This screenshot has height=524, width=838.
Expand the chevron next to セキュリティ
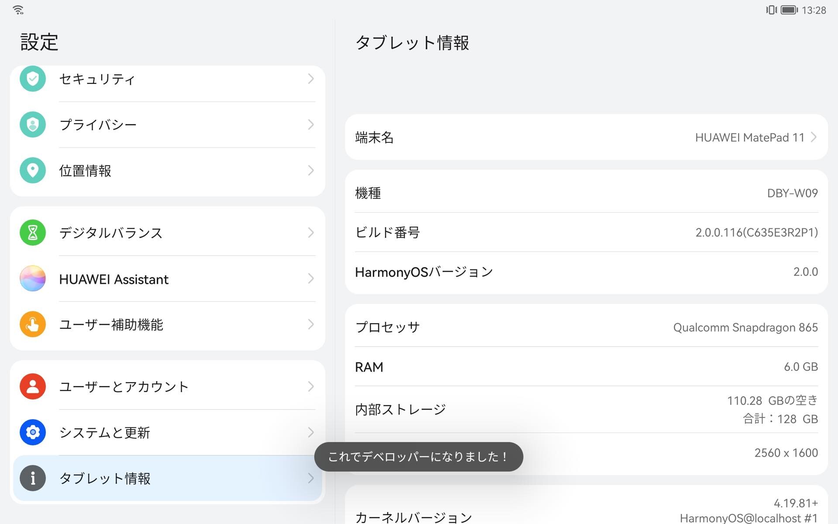311,79
